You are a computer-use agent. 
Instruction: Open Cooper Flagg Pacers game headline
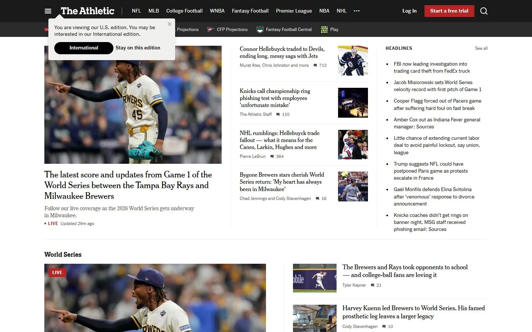point(437,104)
